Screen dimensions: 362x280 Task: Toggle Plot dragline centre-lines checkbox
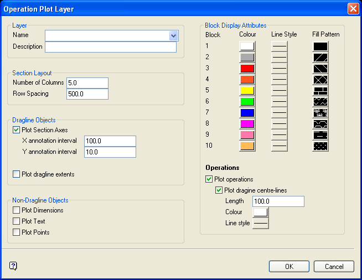coord(219,190)
